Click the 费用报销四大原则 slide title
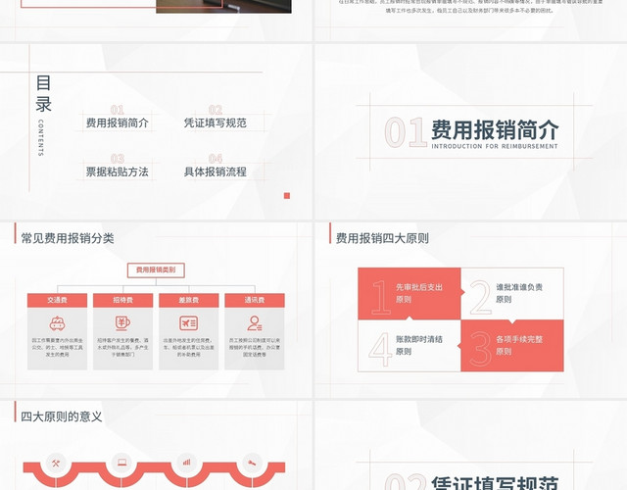 click(x=382, y=238)
